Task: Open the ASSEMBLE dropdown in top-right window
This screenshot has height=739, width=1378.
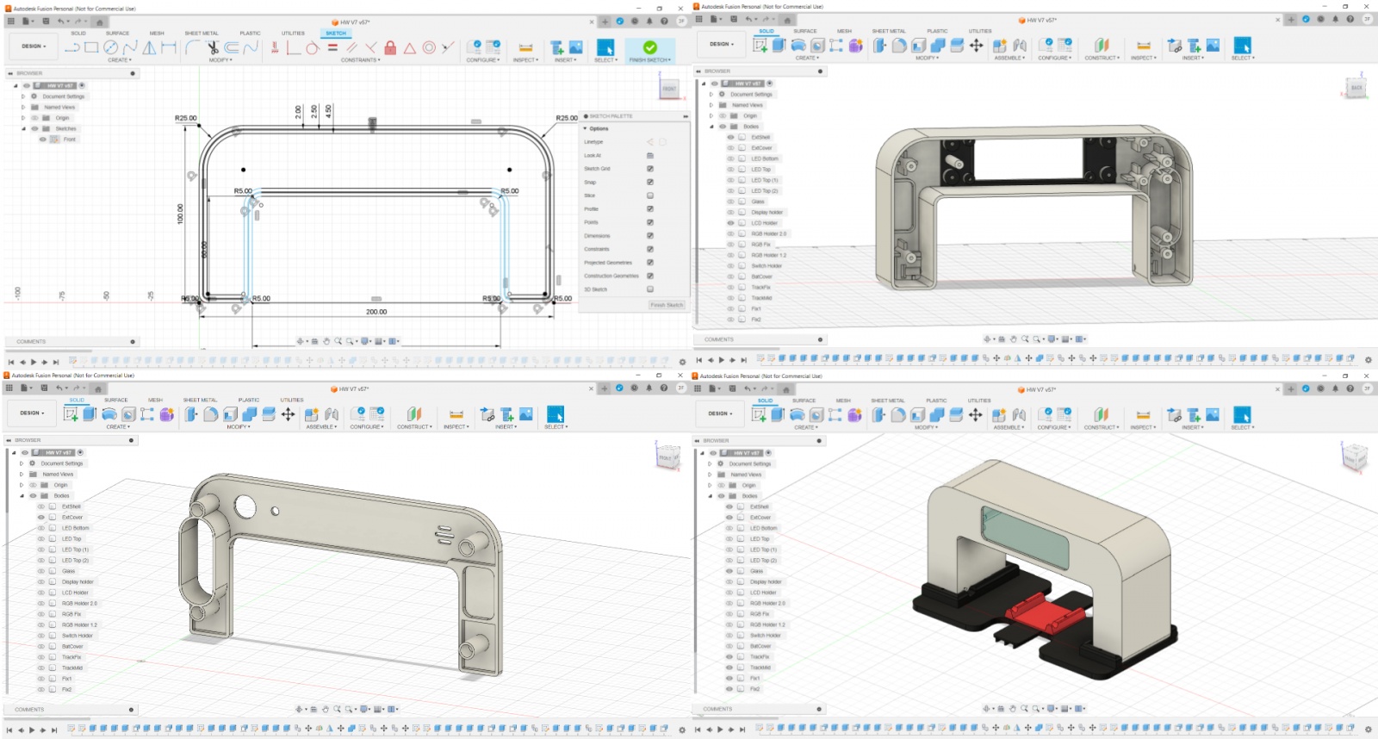Action: tap(1009, 58)
